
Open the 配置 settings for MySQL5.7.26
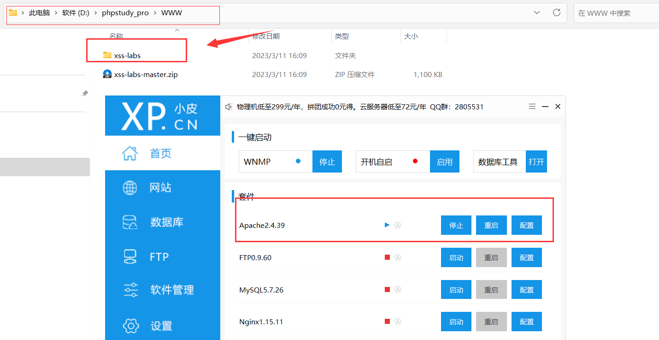tap(527, 290)
